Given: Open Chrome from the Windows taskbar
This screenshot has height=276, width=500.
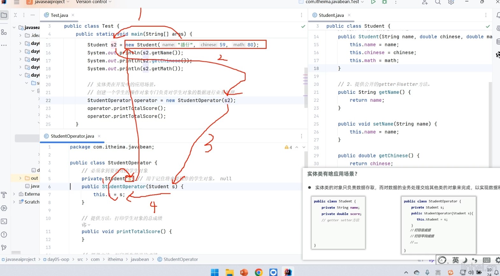Looking at the screenshot, I should (x=258, y=272).
